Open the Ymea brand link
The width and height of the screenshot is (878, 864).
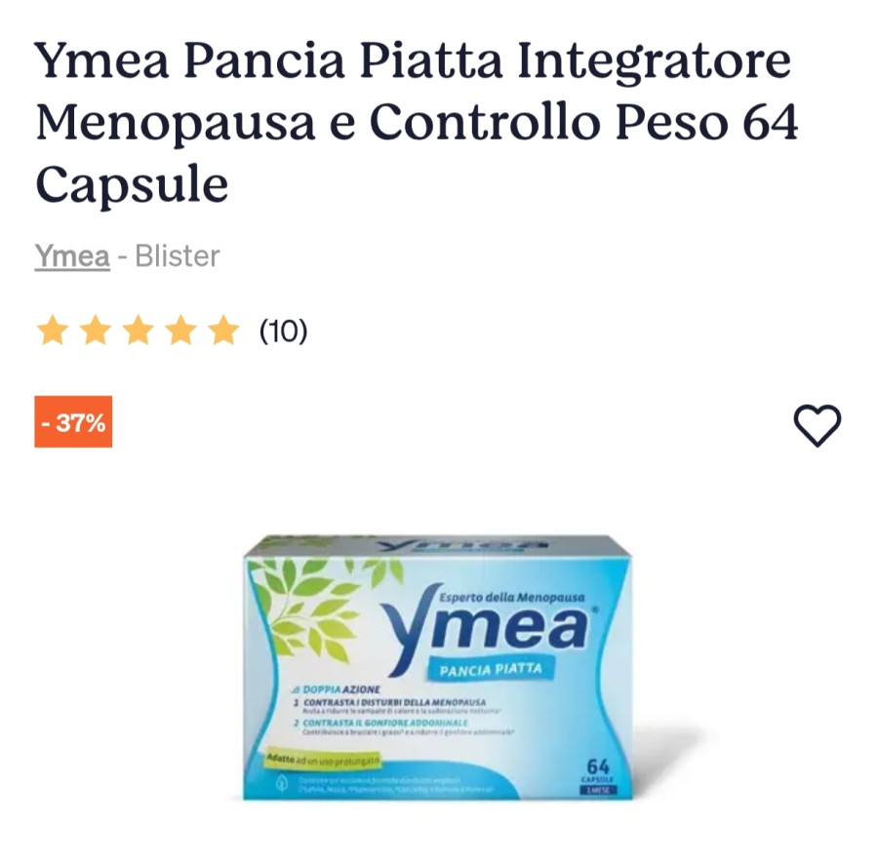[72, 256]
